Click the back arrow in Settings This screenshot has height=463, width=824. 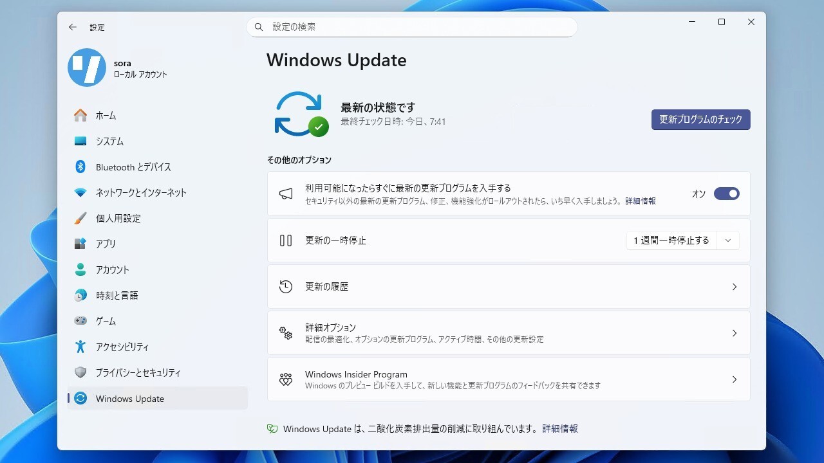[x=72, y=27]
